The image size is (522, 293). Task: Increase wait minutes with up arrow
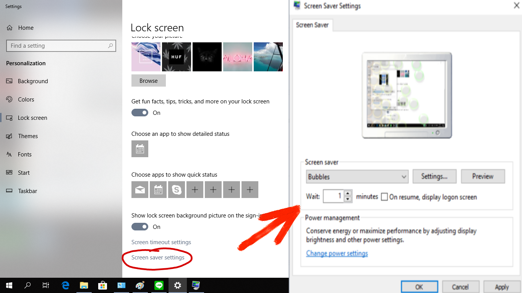click(x=348, y=193)
